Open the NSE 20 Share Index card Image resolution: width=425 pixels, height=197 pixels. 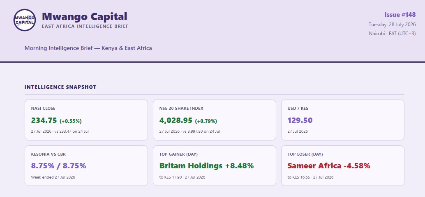pos(215,120)
